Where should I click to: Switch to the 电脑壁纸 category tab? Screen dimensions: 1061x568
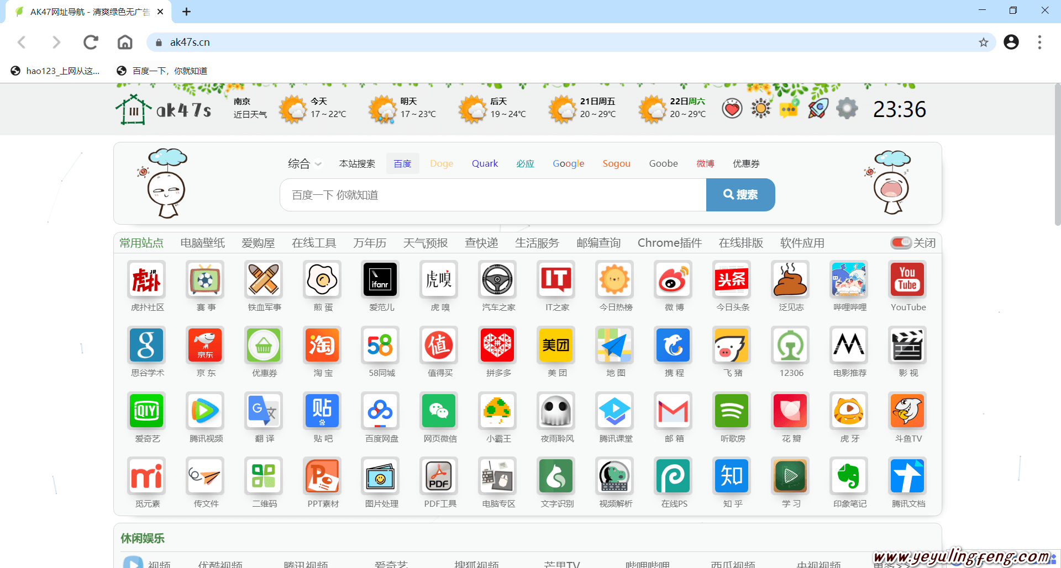pyautogui.click(x=202, y=243)
